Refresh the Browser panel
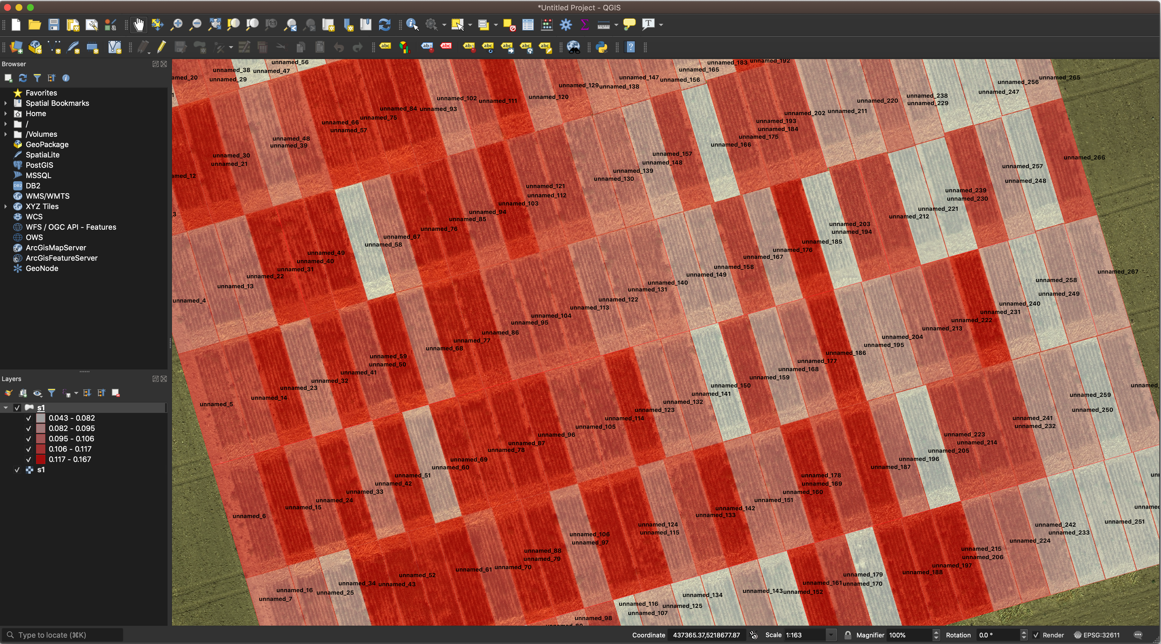 click(23, 78)
